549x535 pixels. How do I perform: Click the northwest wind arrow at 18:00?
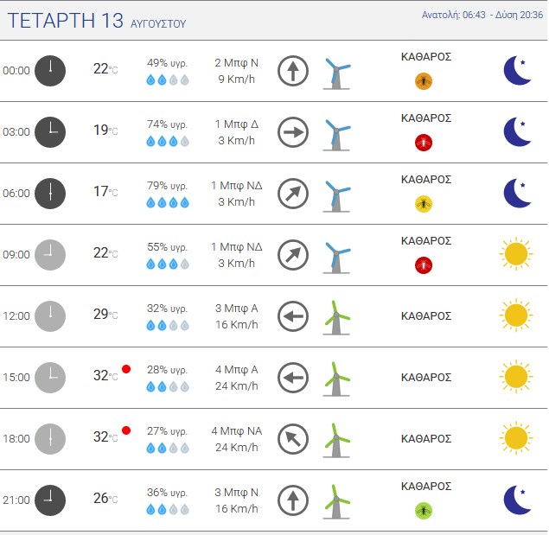point(293,439)
